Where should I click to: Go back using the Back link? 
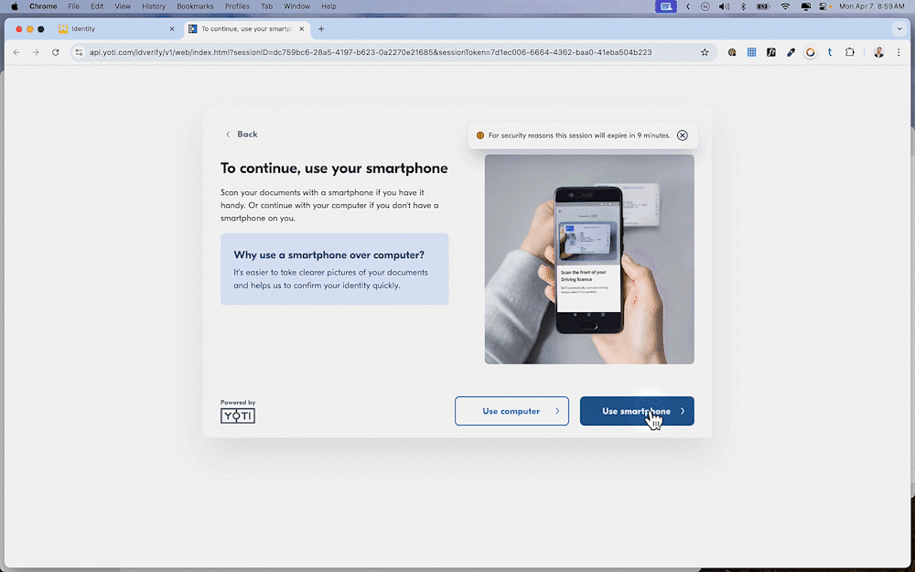(x=242, y=135)
